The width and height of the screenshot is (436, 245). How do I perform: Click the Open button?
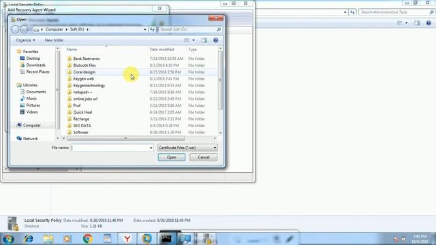point(172,157)
